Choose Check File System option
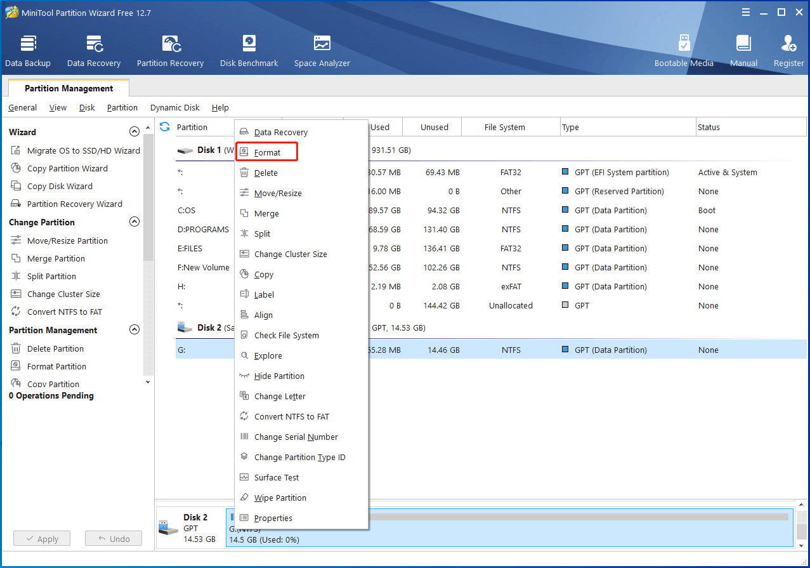 (302, 335)
